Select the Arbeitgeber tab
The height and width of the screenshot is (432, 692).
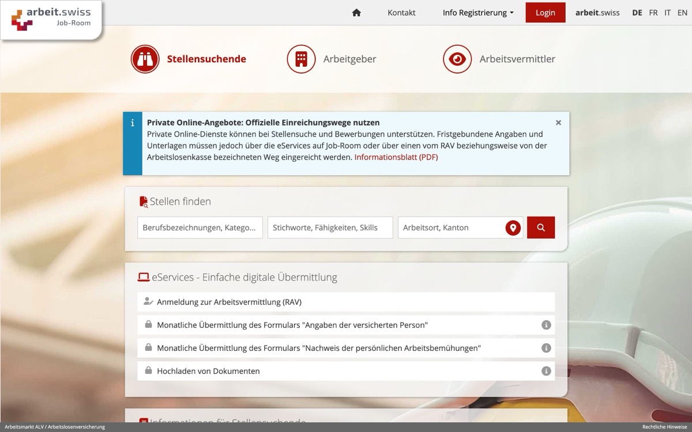coord(349,59)
